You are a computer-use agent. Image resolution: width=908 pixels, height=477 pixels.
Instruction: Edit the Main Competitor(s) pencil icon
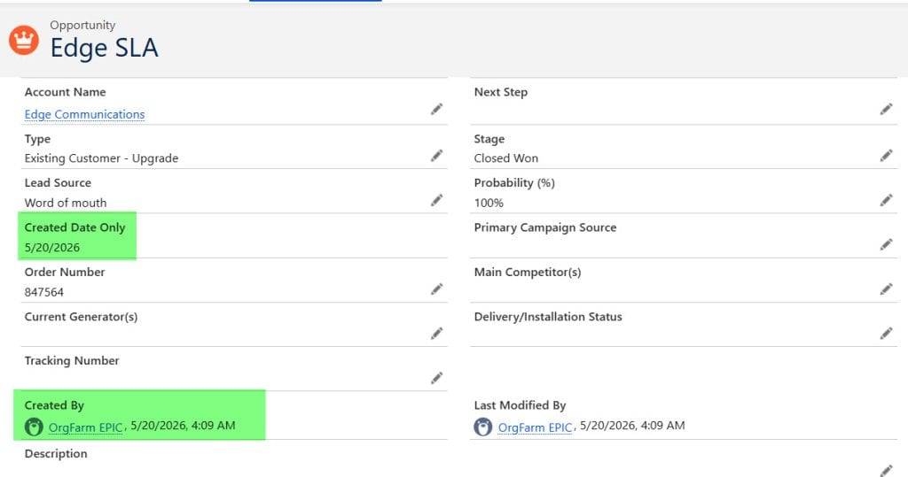886,289
